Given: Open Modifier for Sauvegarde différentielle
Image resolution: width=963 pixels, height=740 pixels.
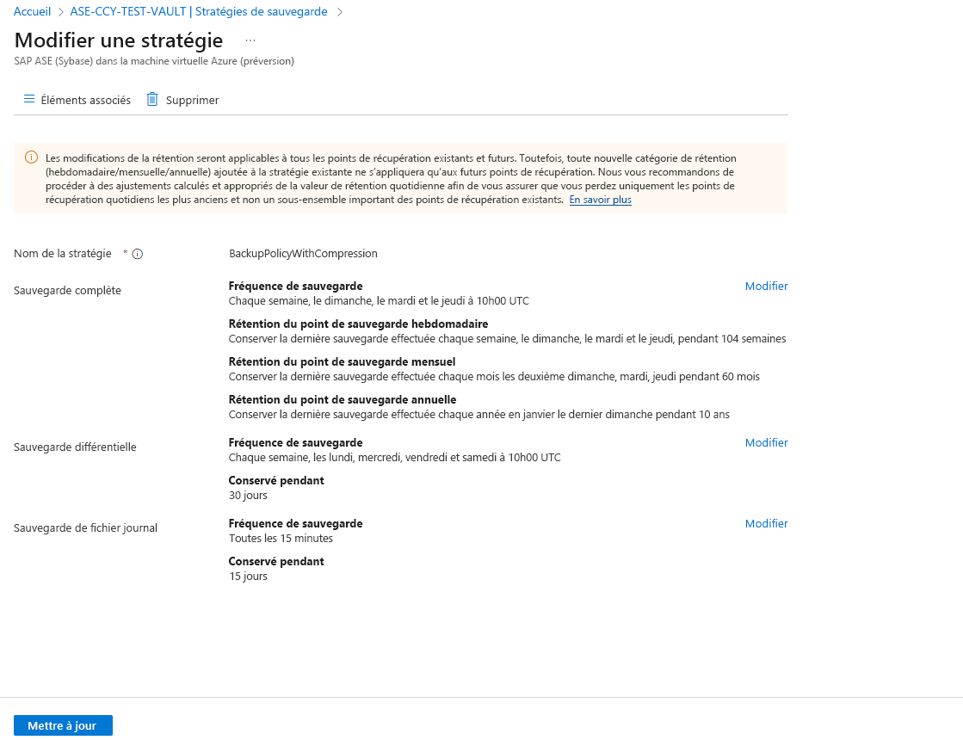Looking at the screenshot, I should click(x=766, y=442).
